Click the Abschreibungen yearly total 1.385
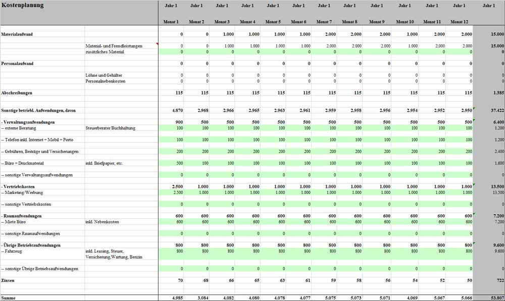 coord(498,93)
